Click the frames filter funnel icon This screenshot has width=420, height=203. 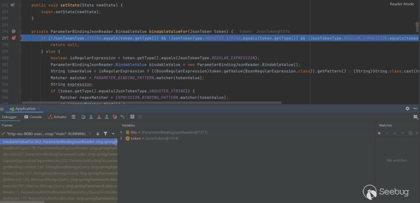pos(105,134)
